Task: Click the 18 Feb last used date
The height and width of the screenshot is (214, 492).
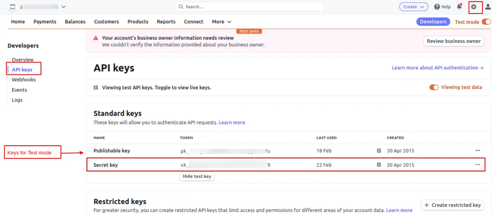Action: click(x=324, y=151)
